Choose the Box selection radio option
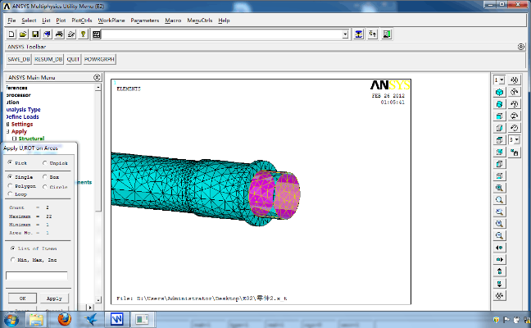The width and height of the screenshot is (531, 328). (x=45, y=176)
